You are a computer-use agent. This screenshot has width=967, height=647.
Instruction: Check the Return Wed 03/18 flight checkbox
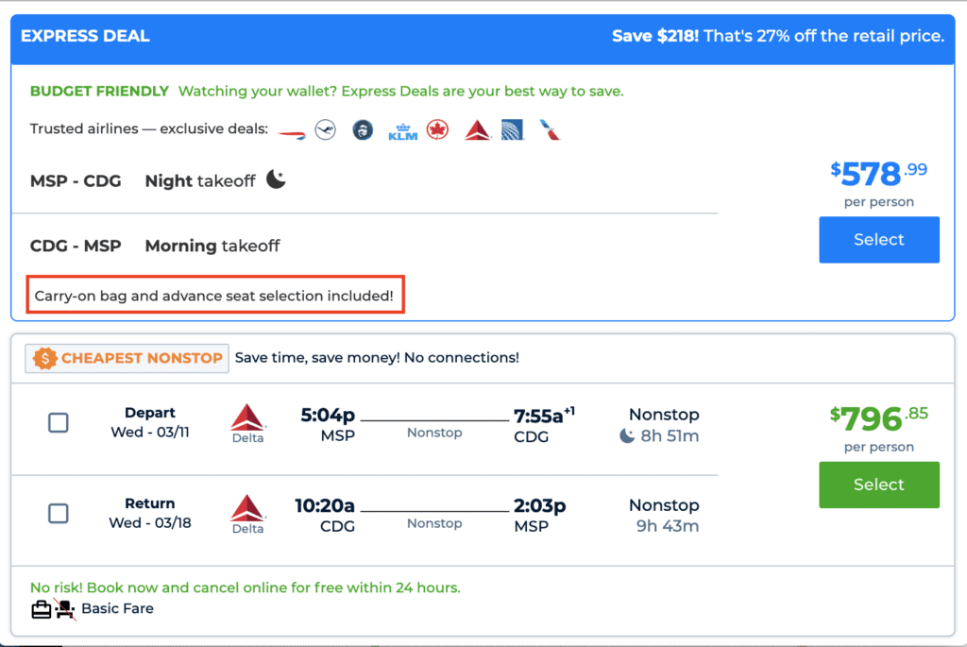pos(58,514)
